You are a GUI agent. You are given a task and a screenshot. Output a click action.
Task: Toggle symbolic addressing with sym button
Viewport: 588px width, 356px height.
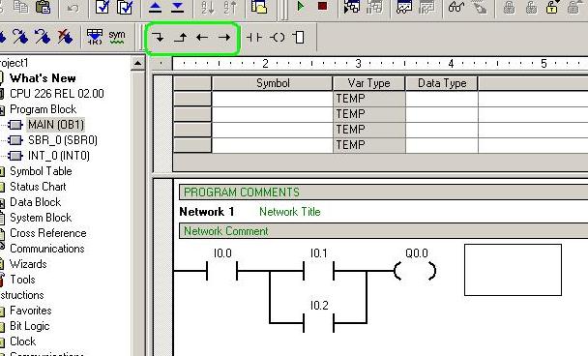pos(117,37)
